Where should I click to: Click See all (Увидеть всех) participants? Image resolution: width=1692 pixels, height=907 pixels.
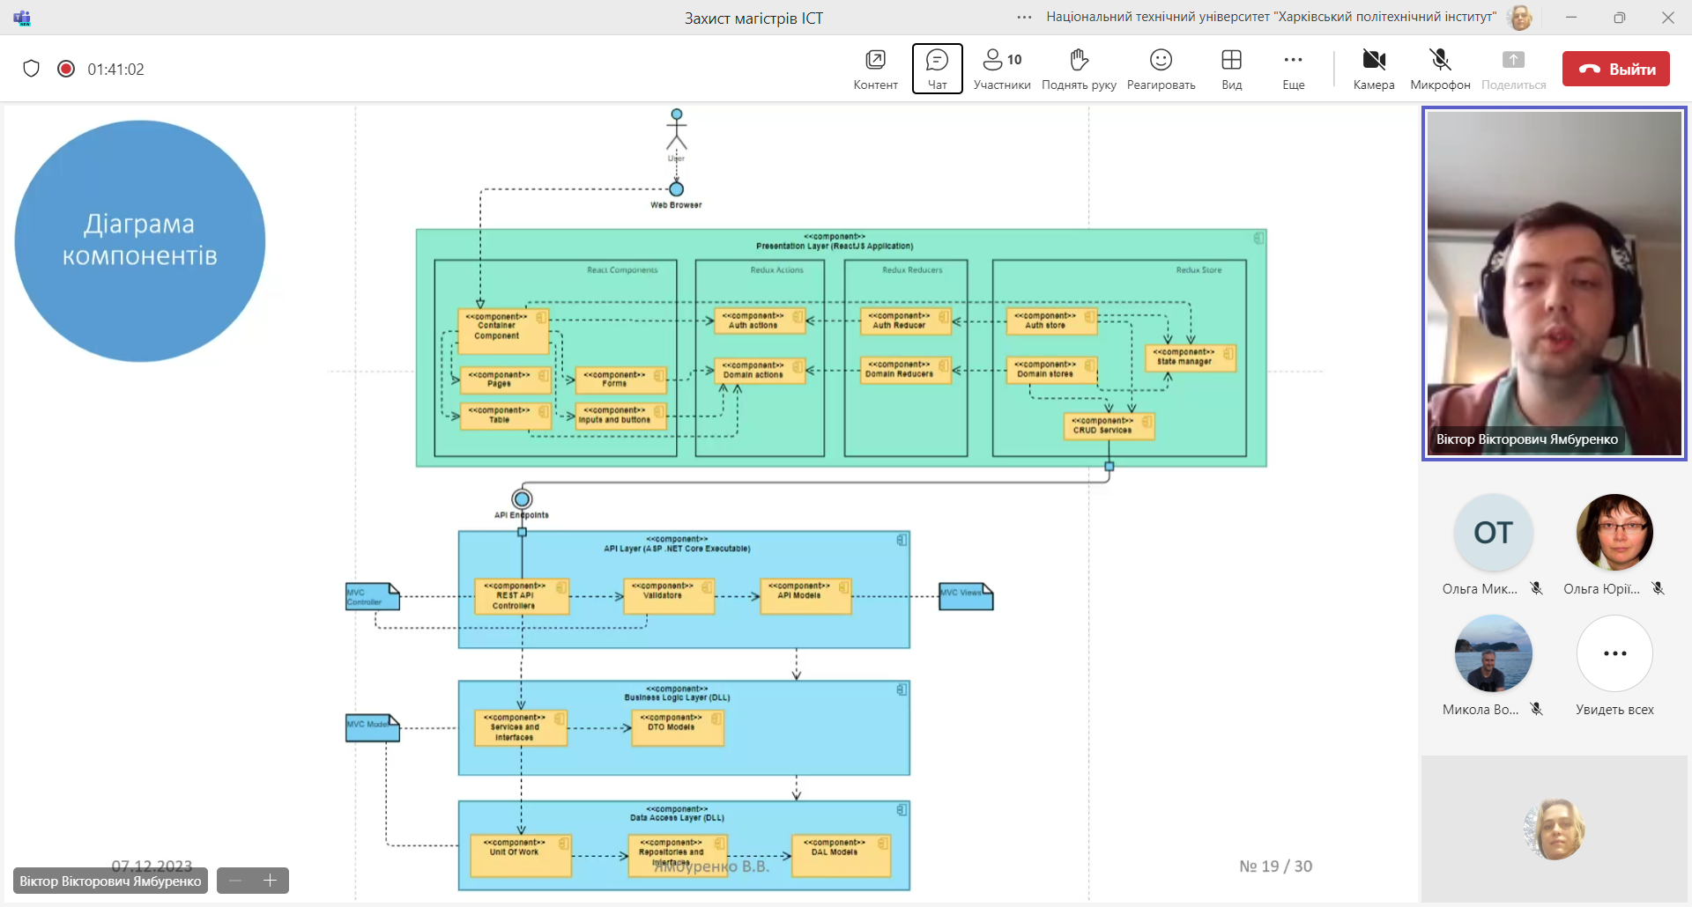(1614, 654)
